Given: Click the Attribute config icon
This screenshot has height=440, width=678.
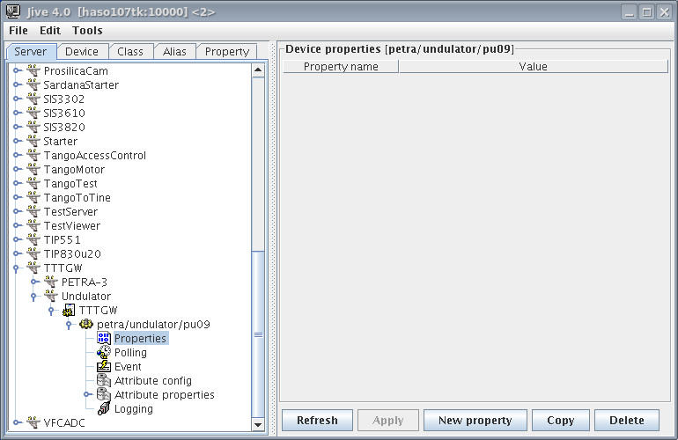Looking at the screenshot, I should (104, 380).
